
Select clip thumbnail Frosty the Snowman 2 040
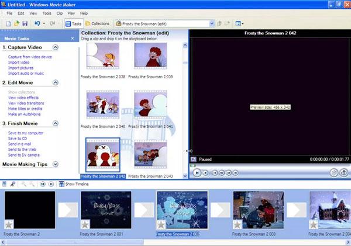pyautogui.click(x=103, y=105)
